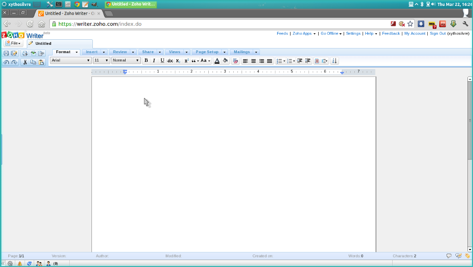Screen dimensions: 473x267
Task: Click the sort icon
Action: pos(334,61)
